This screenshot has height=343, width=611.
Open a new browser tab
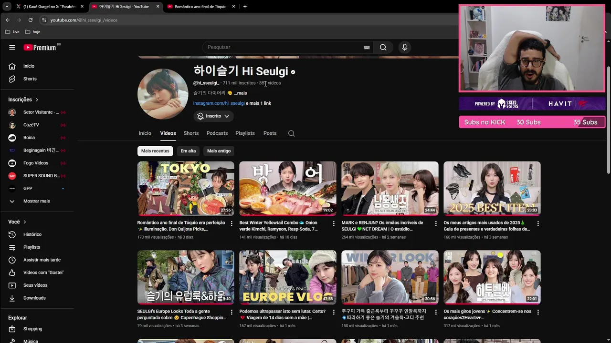245,7
